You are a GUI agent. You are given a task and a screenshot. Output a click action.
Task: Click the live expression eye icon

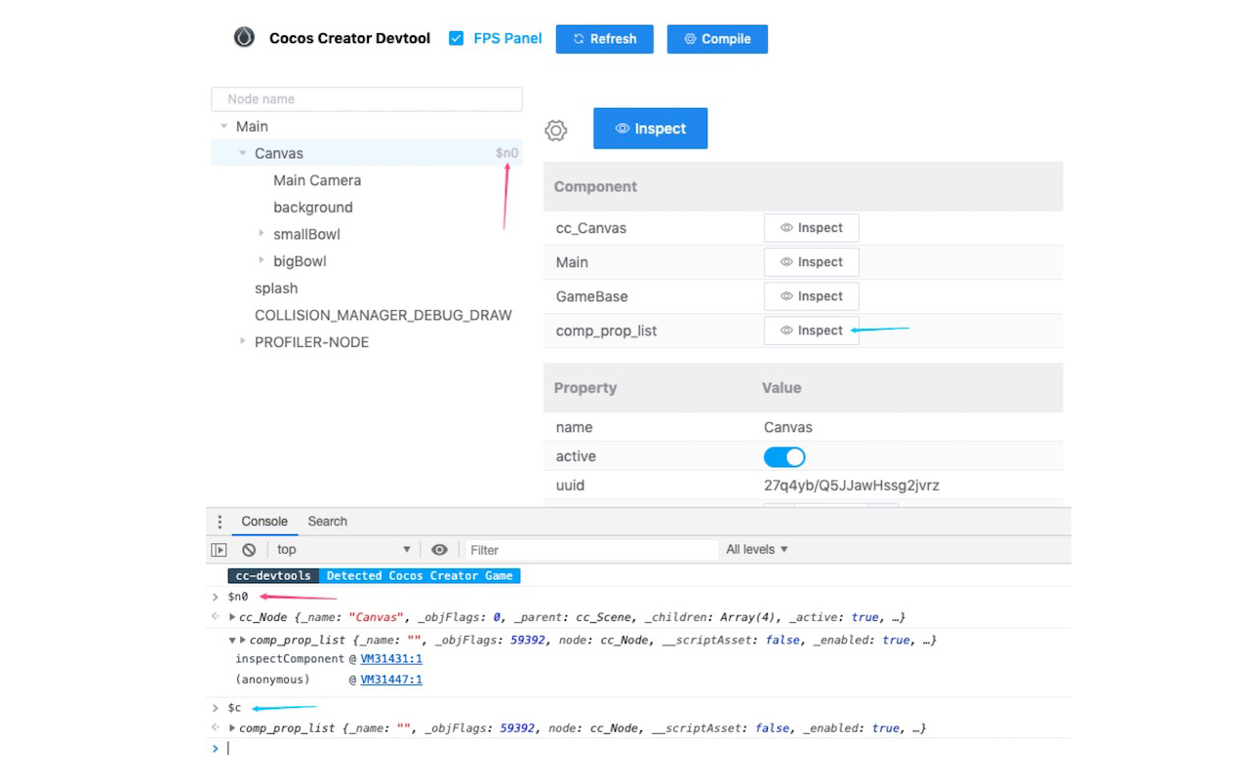click(439, 550)
